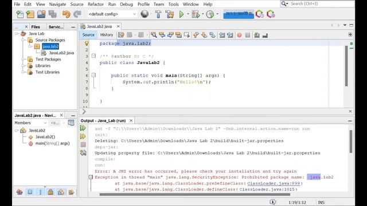Click the red Start Macro Recording icon

[x=239, y=35]
